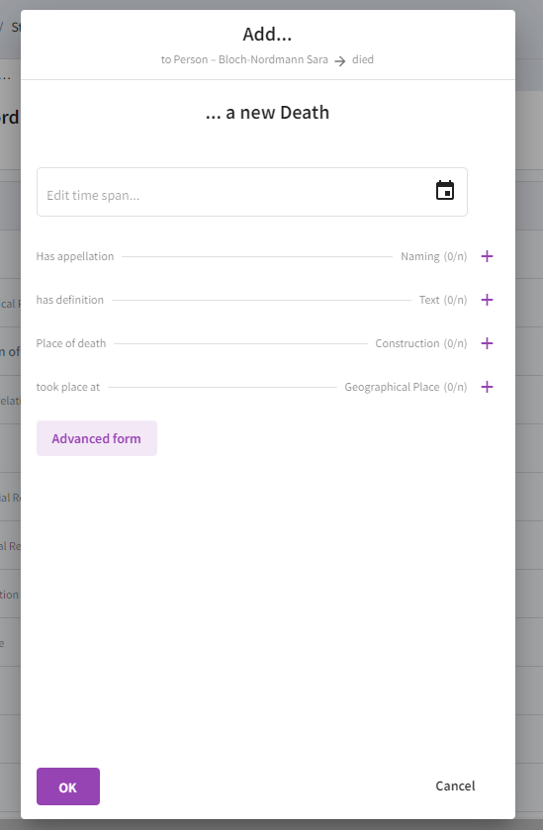Cancel adding a new Death

(x=455, y=786)
